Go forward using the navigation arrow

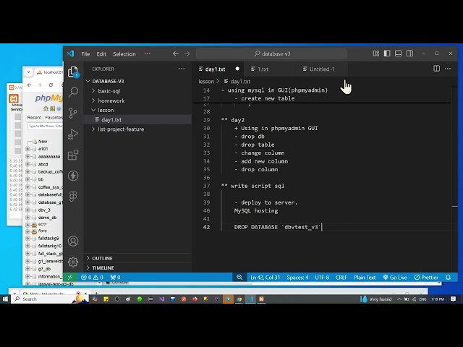click(187, 53)
